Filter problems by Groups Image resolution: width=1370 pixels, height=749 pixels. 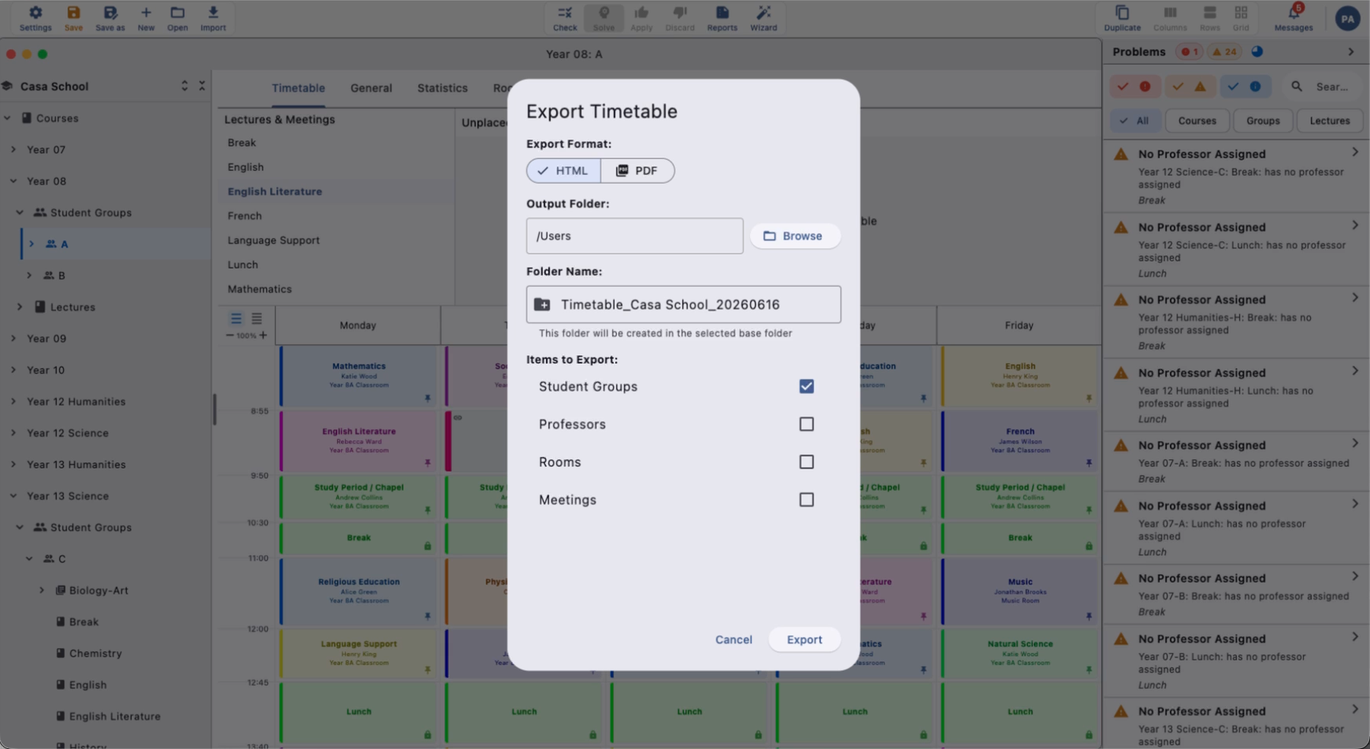(x=1263, y=121)
